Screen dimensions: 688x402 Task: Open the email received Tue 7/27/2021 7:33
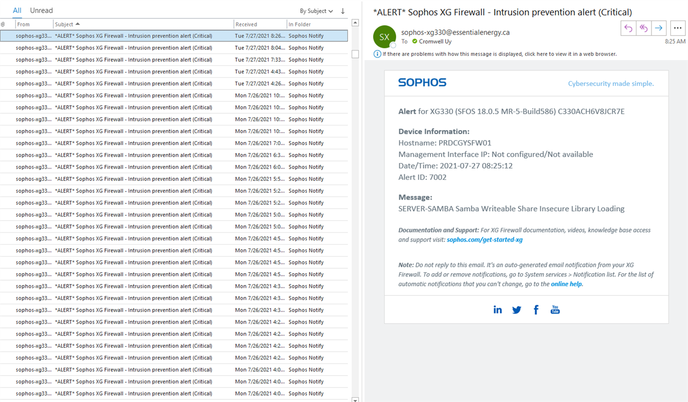click(174, 60)
